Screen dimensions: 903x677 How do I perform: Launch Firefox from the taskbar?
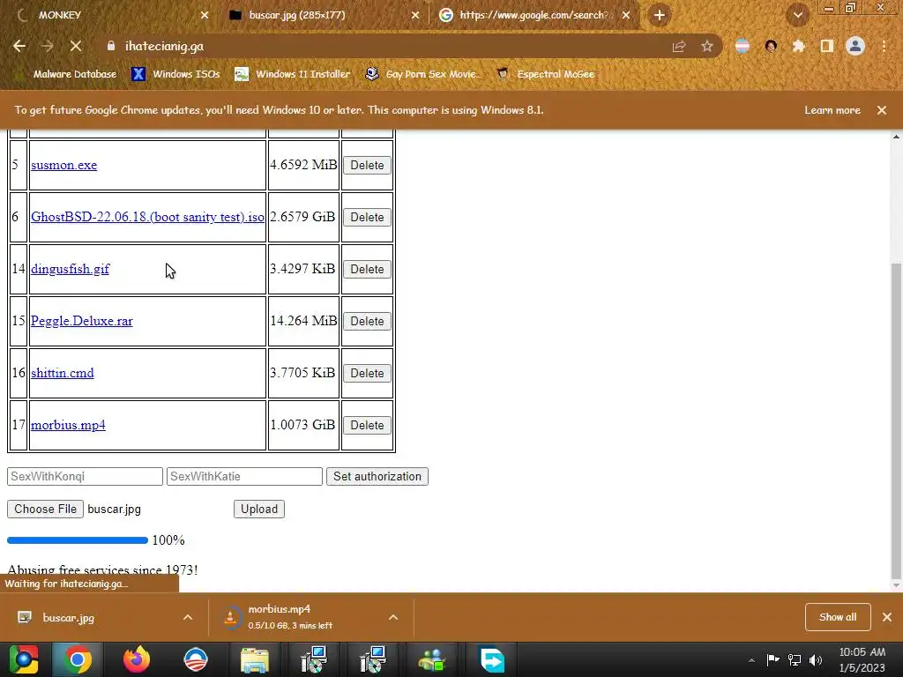(x=137, y=659)
